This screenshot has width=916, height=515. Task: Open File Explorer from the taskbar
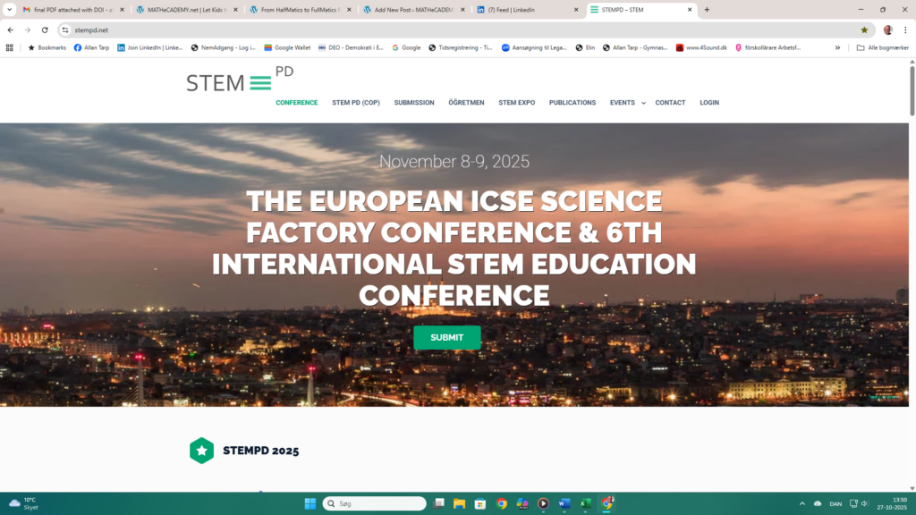(x=459, y=503)
